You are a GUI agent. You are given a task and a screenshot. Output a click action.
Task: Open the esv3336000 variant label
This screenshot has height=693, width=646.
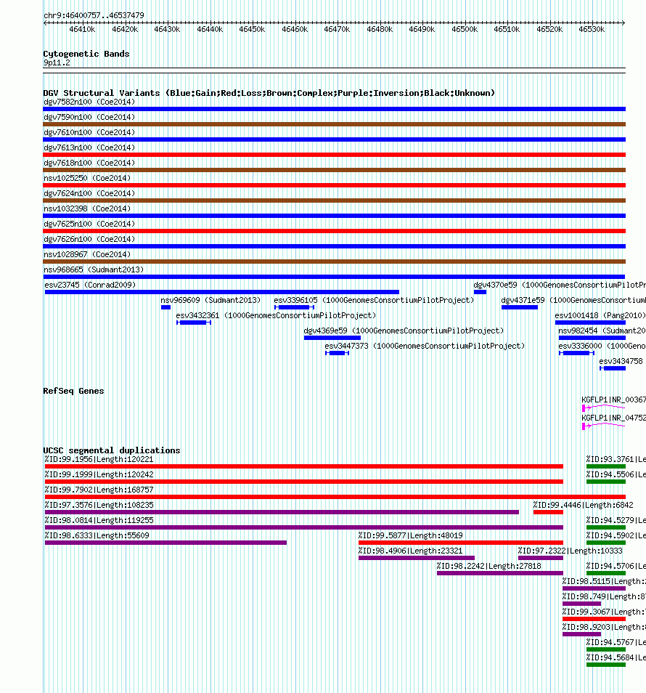[602, 346]
